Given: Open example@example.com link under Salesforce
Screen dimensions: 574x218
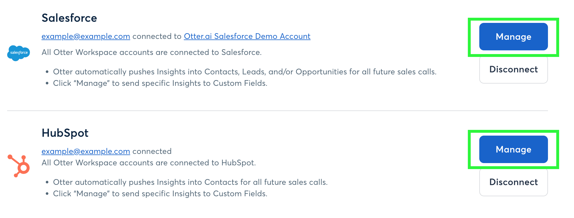Looking at the screenshot, I should 86,36.
